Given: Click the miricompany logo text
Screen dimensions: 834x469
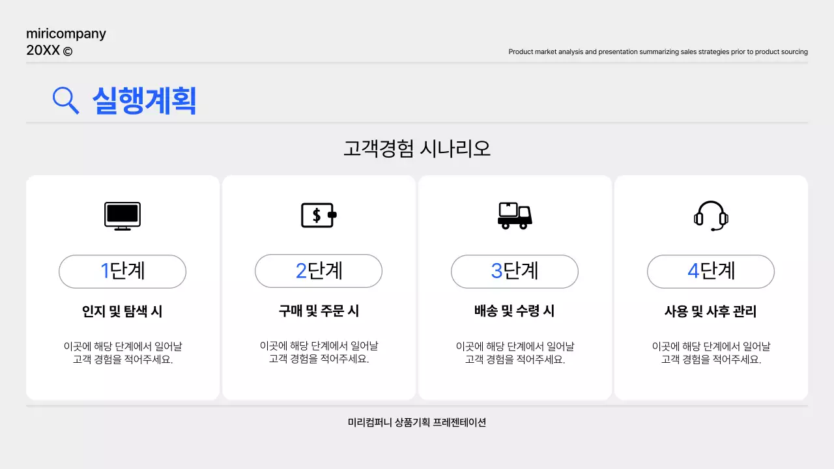Looking at the screenshot, I should (x=65, y=33).
